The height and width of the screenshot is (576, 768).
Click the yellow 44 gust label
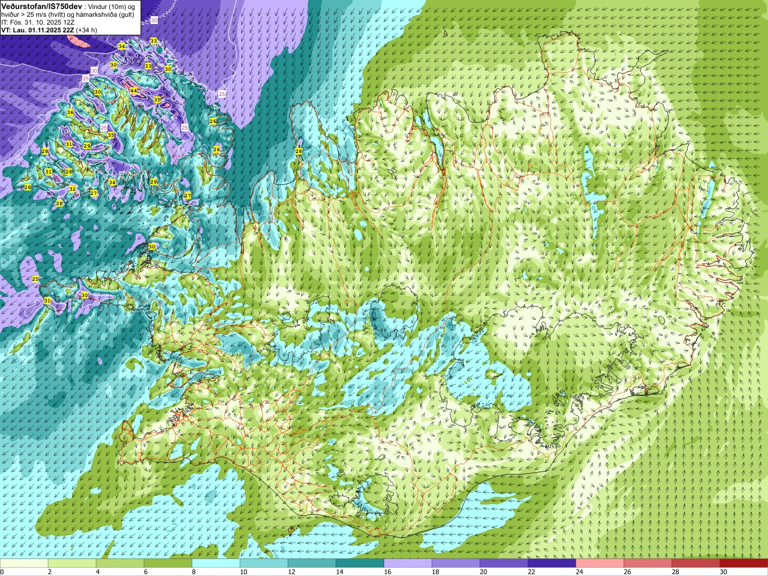click(x=133, y=91)
